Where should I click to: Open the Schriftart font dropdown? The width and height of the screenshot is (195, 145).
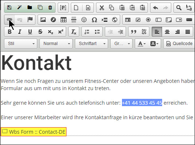tap(91, 44)
